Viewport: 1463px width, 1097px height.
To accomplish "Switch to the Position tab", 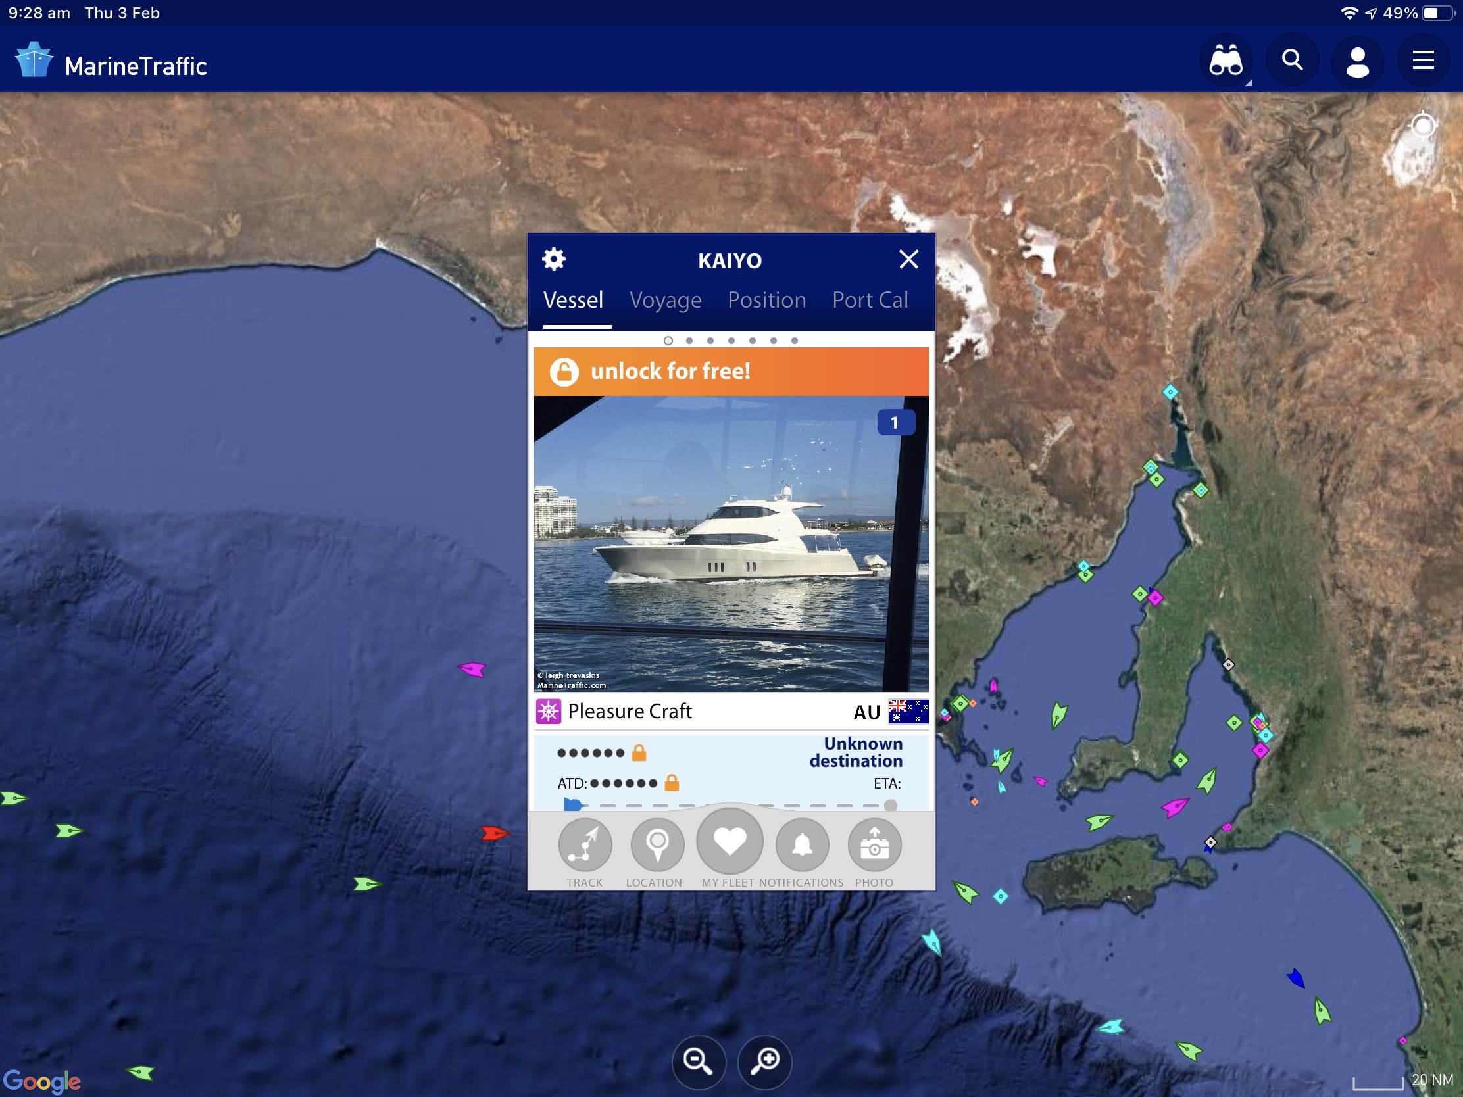I will tap(766, 300).
